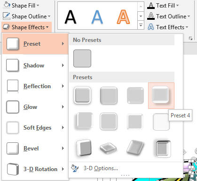Apply Preset 1 shape effect
Image resolution: width=197 pixels, height=181 pixels.
[82, 95]
